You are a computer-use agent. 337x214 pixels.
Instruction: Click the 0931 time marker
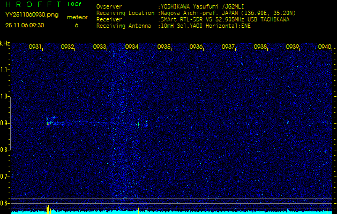[35, 47]
